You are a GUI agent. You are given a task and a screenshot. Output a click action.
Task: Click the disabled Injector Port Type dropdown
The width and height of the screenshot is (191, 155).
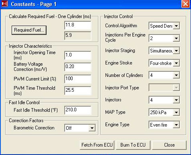click(164, 88)
